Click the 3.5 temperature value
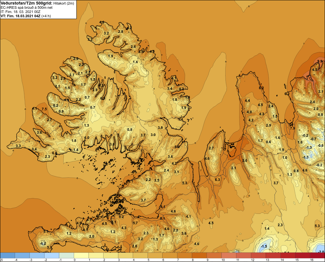Screen dimensions: 325x262 (x=157, y=180)
